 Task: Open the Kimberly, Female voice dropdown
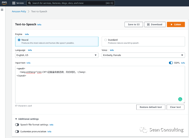pos(143,55)
